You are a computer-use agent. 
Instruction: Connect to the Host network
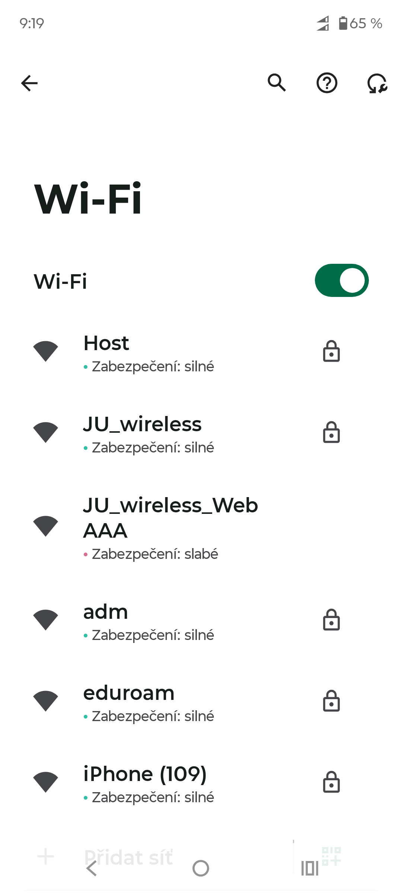[149, 352]
